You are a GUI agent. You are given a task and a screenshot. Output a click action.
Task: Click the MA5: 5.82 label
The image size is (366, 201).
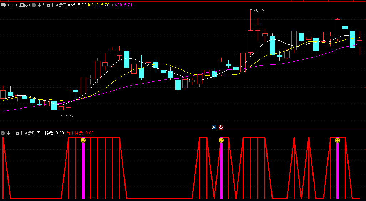pyautogui.click(x=77, y=5)
